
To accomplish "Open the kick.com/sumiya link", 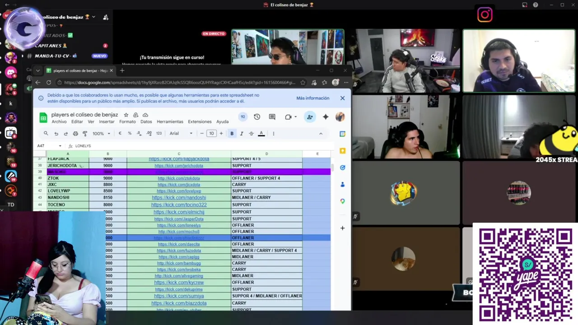I will 179,296.
